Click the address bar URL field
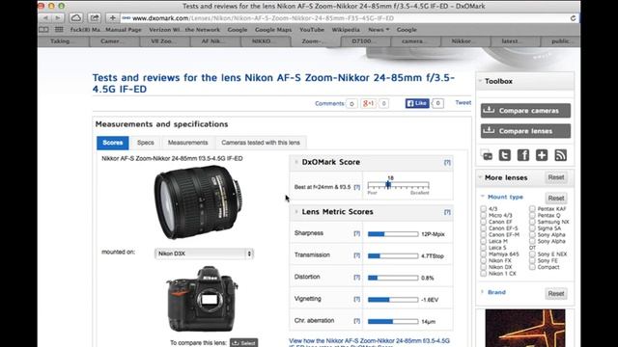This screenshot has height=347, width=618. 343,18
